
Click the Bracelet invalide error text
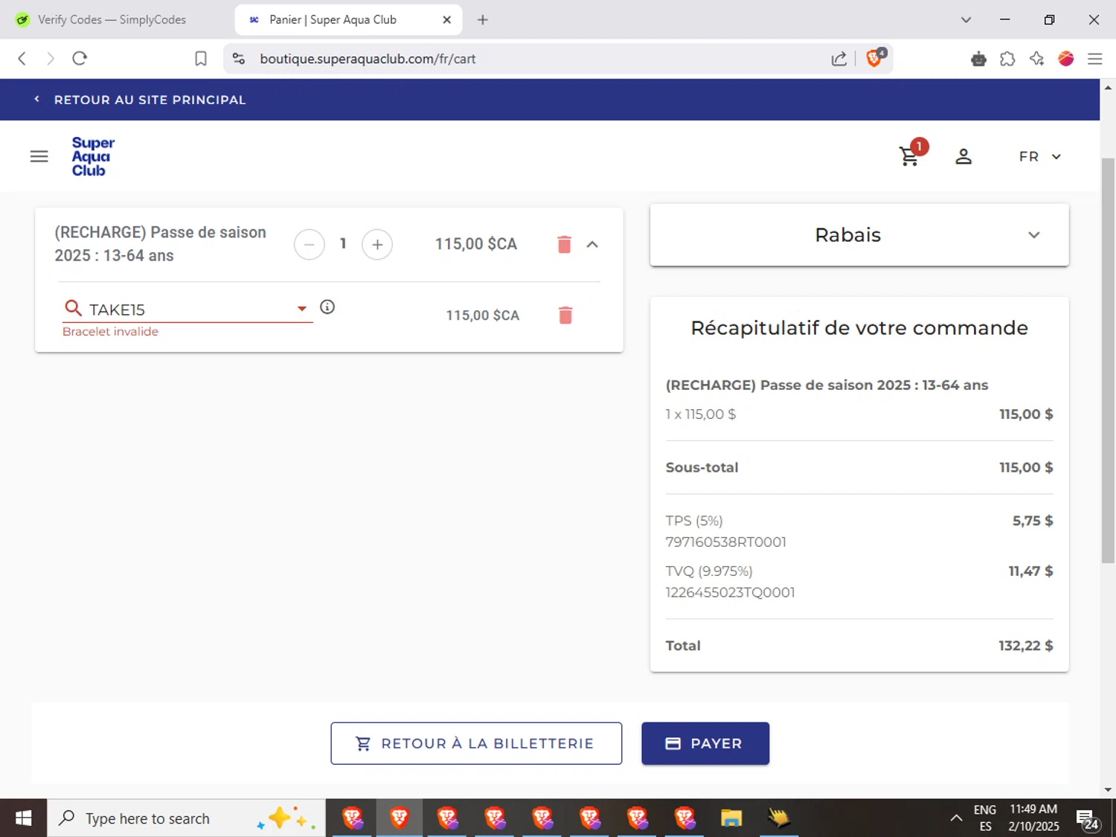click(110, 332)
